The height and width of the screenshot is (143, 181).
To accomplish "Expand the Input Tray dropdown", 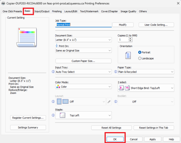I will [x=83, y=72].
